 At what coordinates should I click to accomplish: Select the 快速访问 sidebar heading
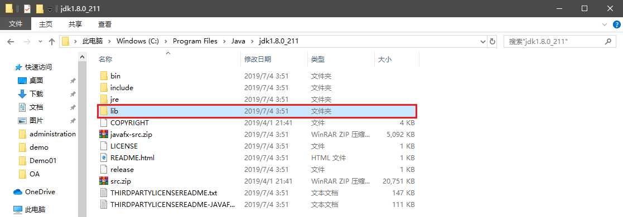(x=38, y=67)
